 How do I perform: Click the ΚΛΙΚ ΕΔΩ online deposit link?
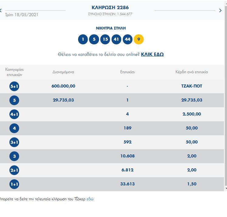152,54
